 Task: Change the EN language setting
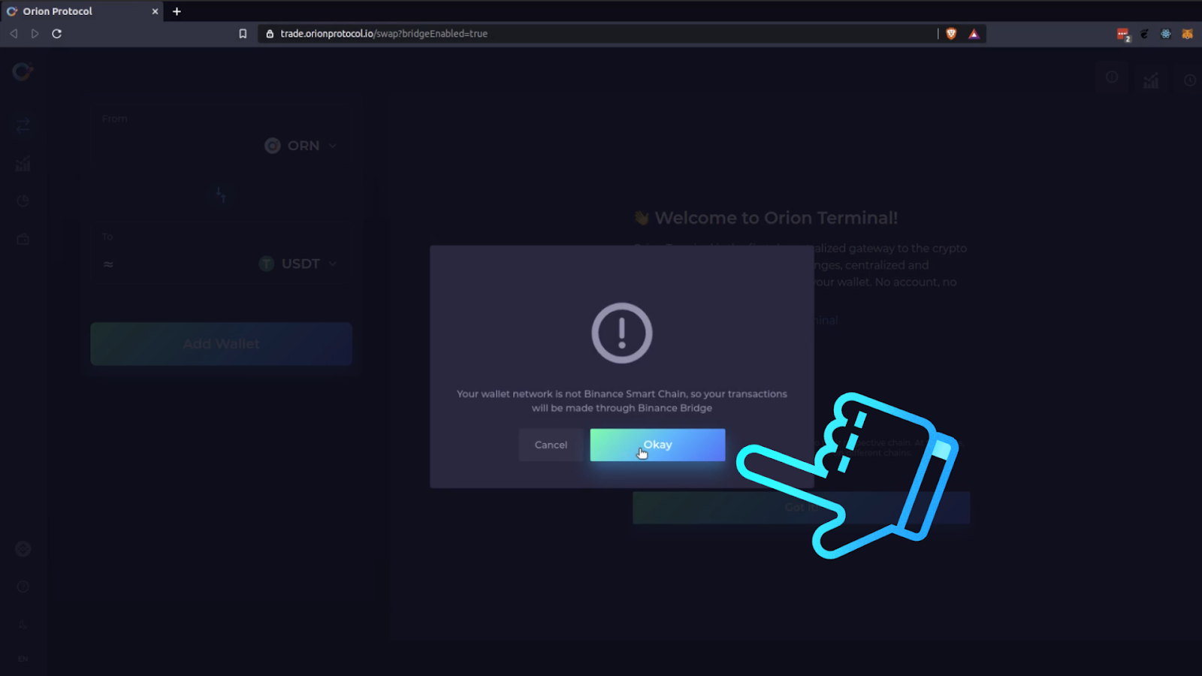pyautogui.click(x=23, y=659)
